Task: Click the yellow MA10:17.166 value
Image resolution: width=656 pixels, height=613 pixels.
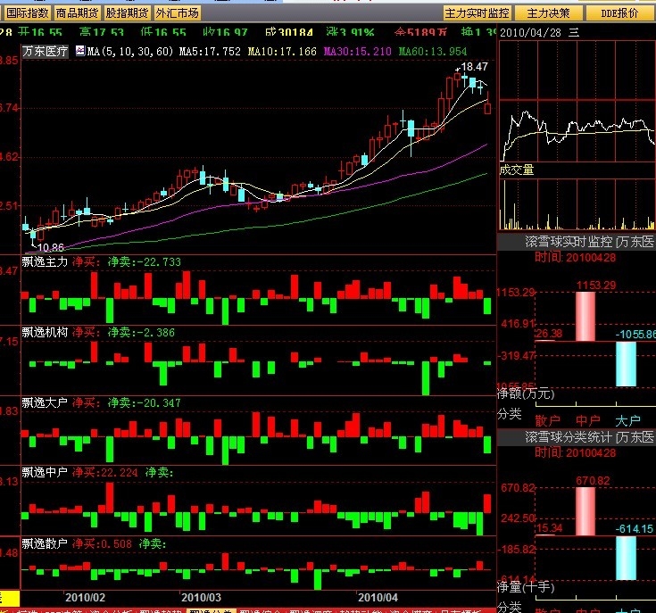Action: 282,52
